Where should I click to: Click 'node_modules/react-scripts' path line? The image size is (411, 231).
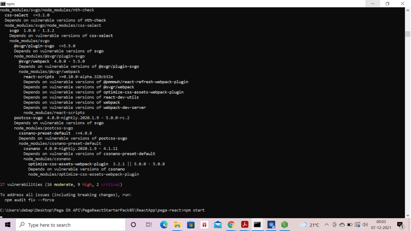coord(54,113)
